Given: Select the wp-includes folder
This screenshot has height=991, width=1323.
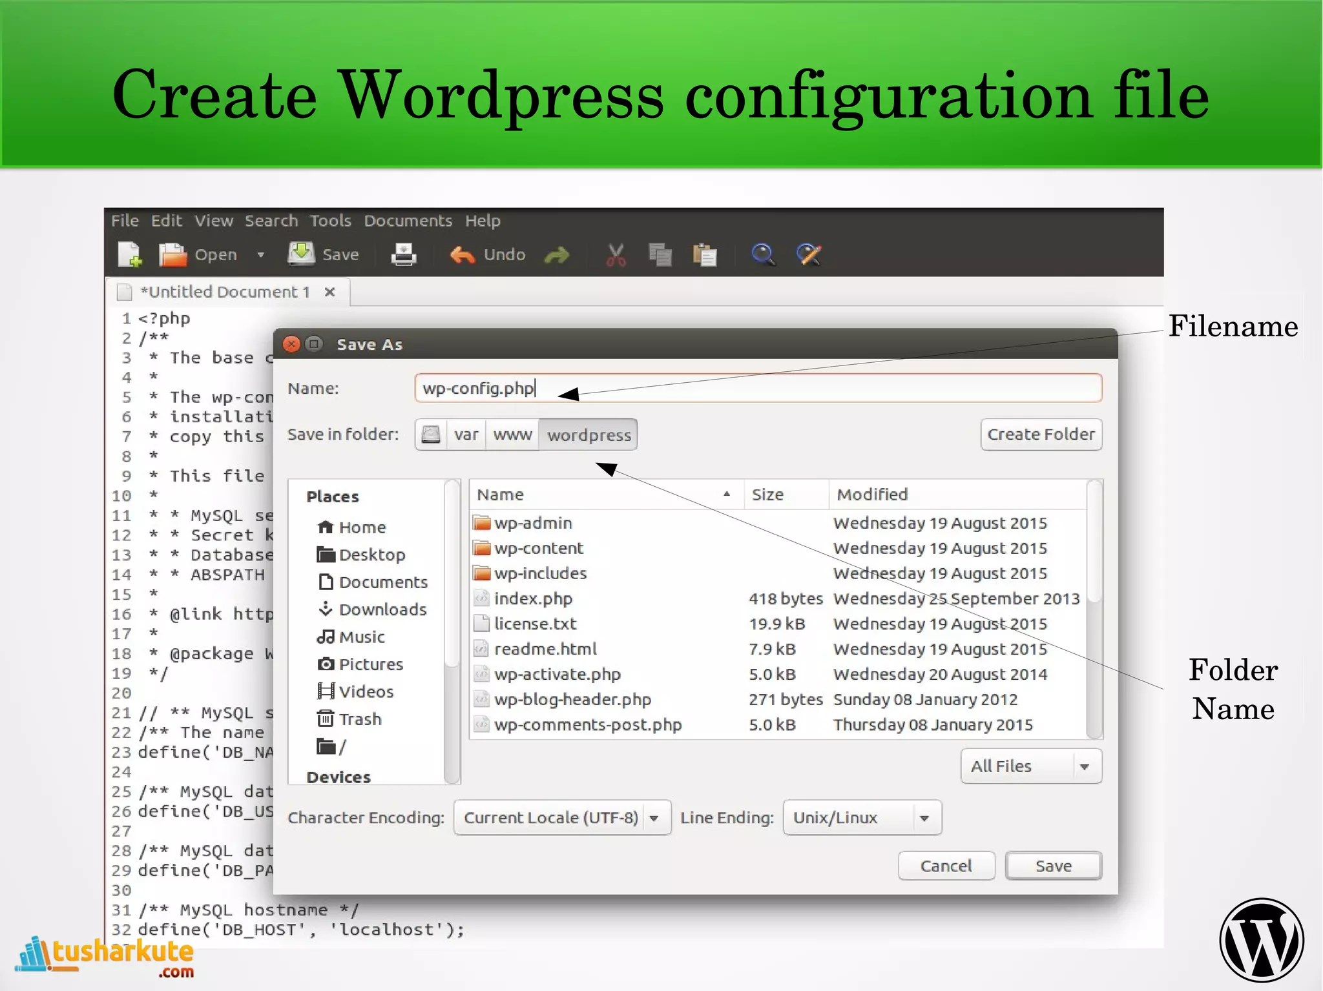Looking at the screenshot, I should (x=778, y=573).
